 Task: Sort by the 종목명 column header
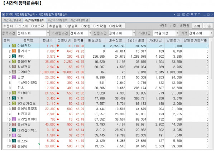pyautogui.click(x=28, y=40)
